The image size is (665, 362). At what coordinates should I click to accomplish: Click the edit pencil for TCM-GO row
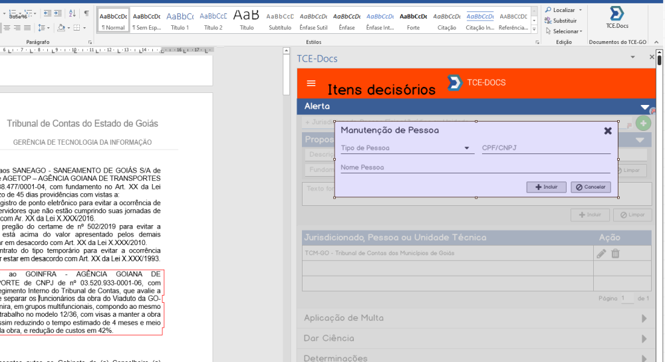[601, 253]
